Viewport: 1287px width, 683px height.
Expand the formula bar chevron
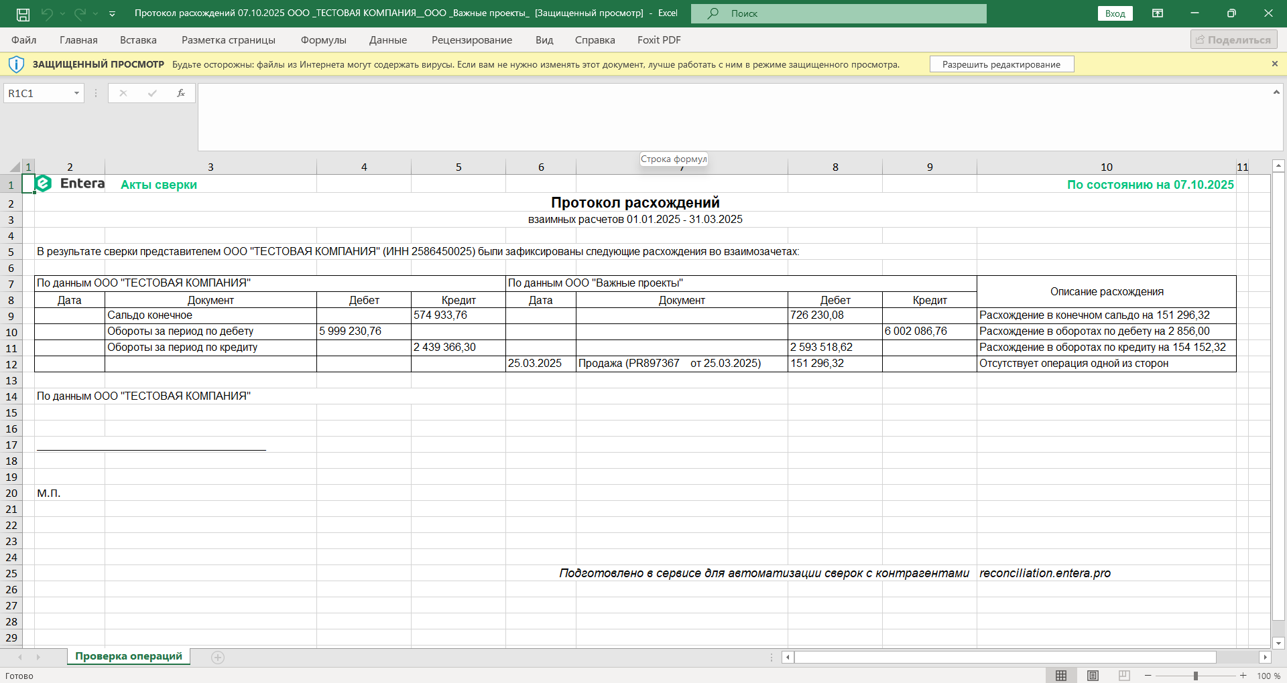pyautogui.click(x=1276, y=92)
